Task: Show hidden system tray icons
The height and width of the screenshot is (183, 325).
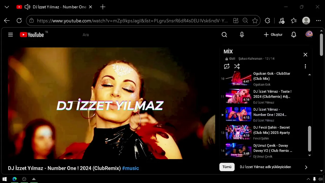Action: (x=308, y=179)
